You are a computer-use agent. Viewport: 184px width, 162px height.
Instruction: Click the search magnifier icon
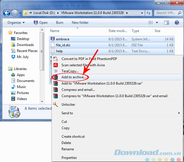coord(179,13)
